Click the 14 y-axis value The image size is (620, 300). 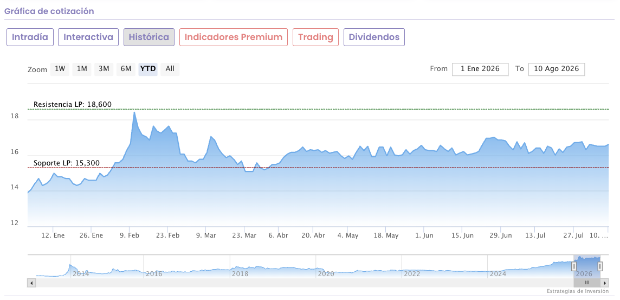[15, 188]
